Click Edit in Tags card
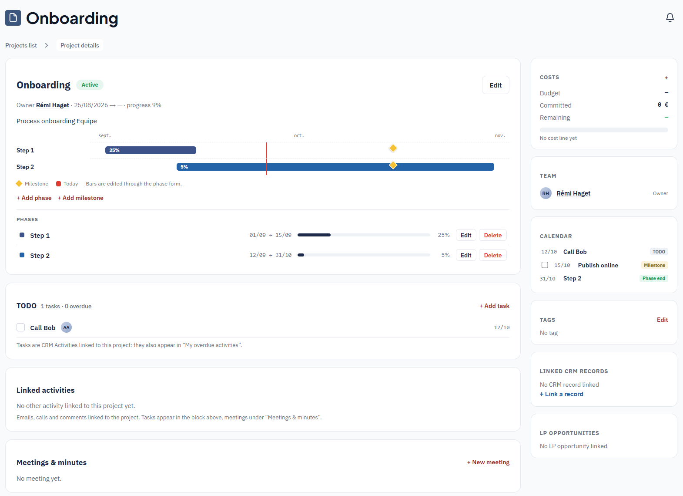 pos(662,320)
